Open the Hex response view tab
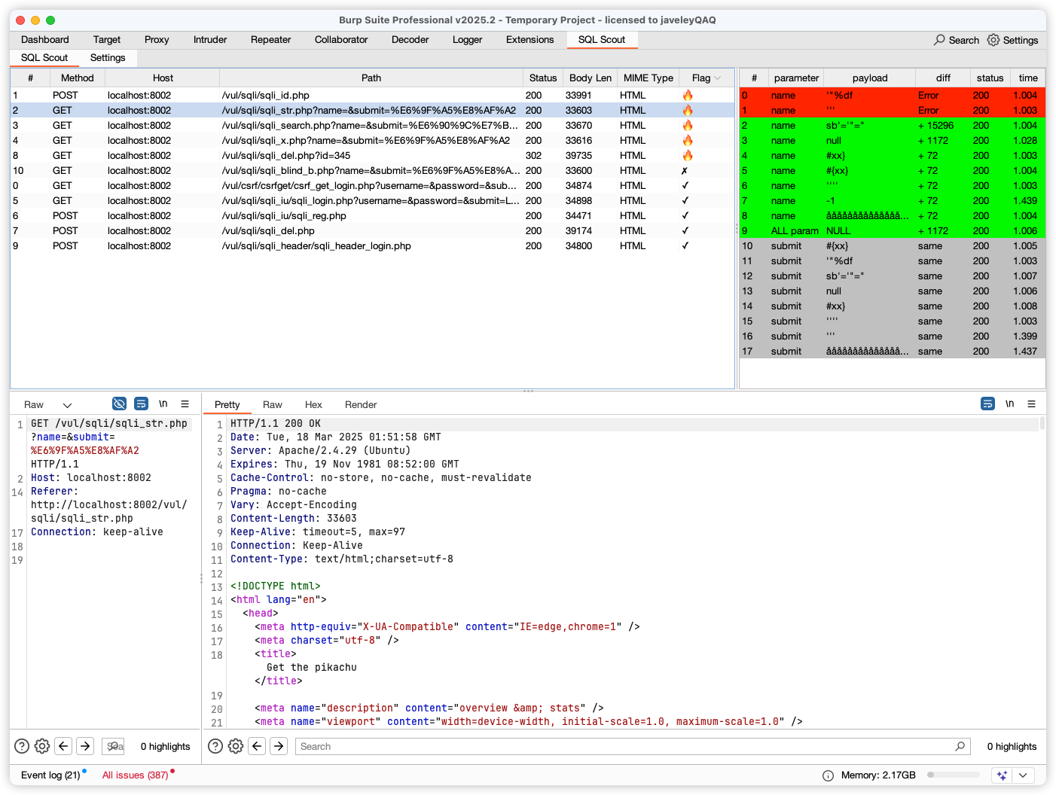This screenshot has height=795, width=1056. point(313,405)
